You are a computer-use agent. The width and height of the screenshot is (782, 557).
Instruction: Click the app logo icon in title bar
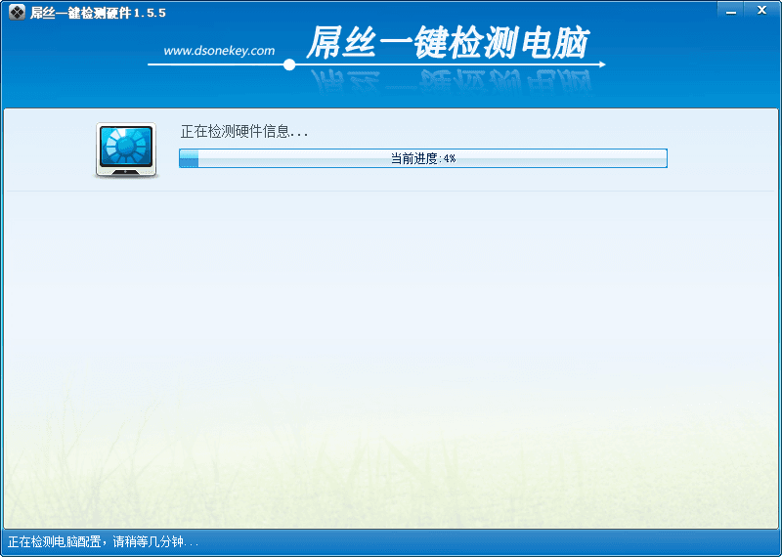click(x=17, y=12)
